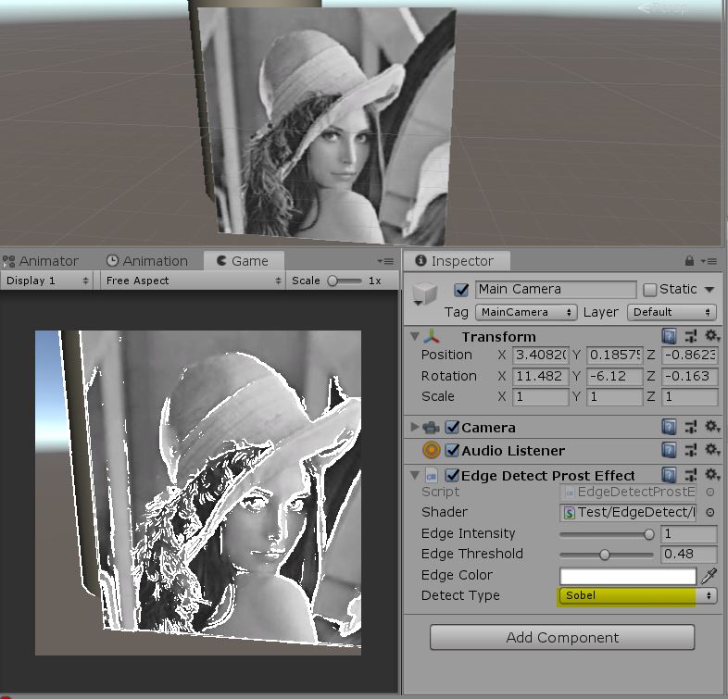Switch to the Animation tab
728x699 pixels.
(147, 261)
